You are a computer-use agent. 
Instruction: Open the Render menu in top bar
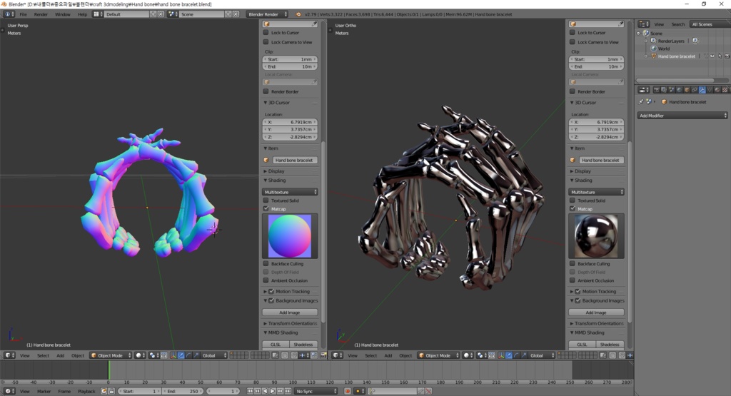click(41, 14)
